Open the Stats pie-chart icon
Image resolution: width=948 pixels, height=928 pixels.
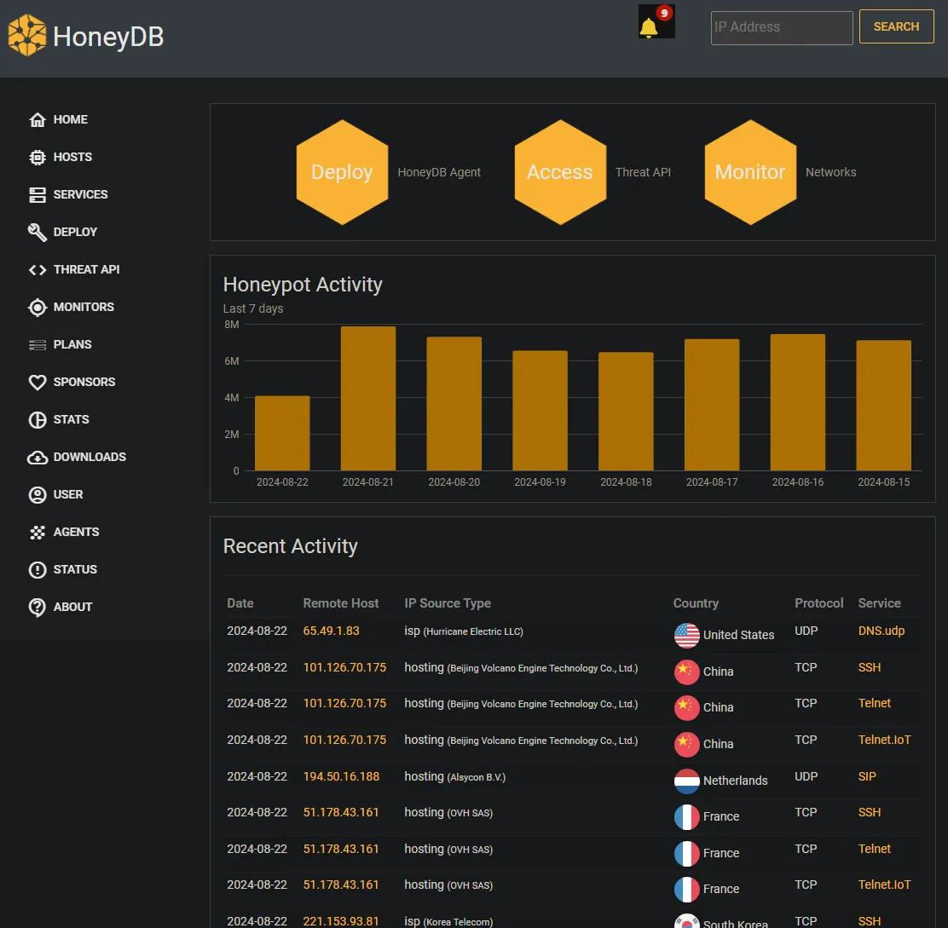38,419
